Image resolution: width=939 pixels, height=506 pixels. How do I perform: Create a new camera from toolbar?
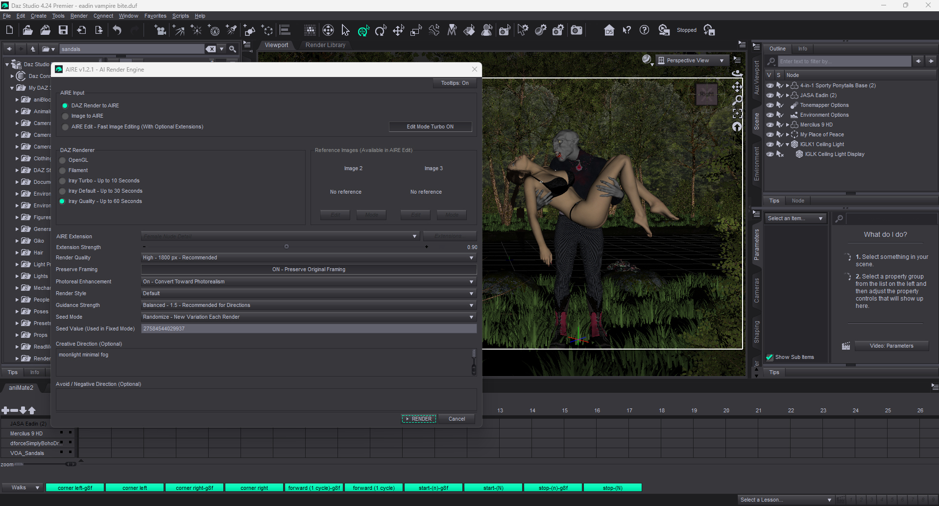(x=160, y=30)
